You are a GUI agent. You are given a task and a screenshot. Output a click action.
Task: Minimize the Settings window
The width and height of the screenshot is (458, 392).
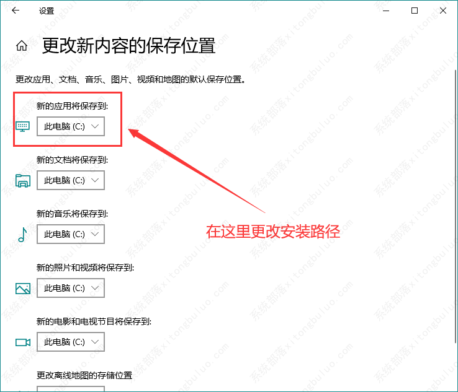coord(387,11)
